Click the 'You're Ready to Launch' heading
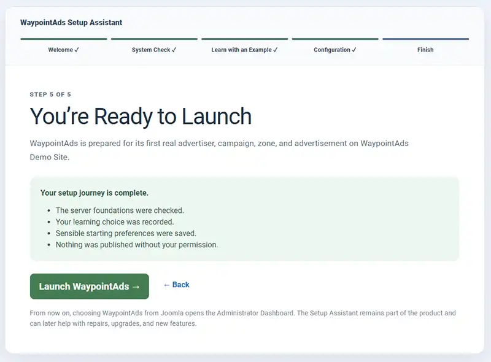The width and height of the screenshot is (491, 362). [141, 117]
